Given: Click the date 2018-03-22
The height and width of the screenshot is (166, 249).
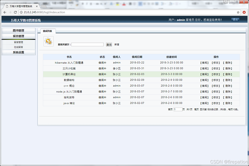Looking at the screenshot, I should coord(137,63).
